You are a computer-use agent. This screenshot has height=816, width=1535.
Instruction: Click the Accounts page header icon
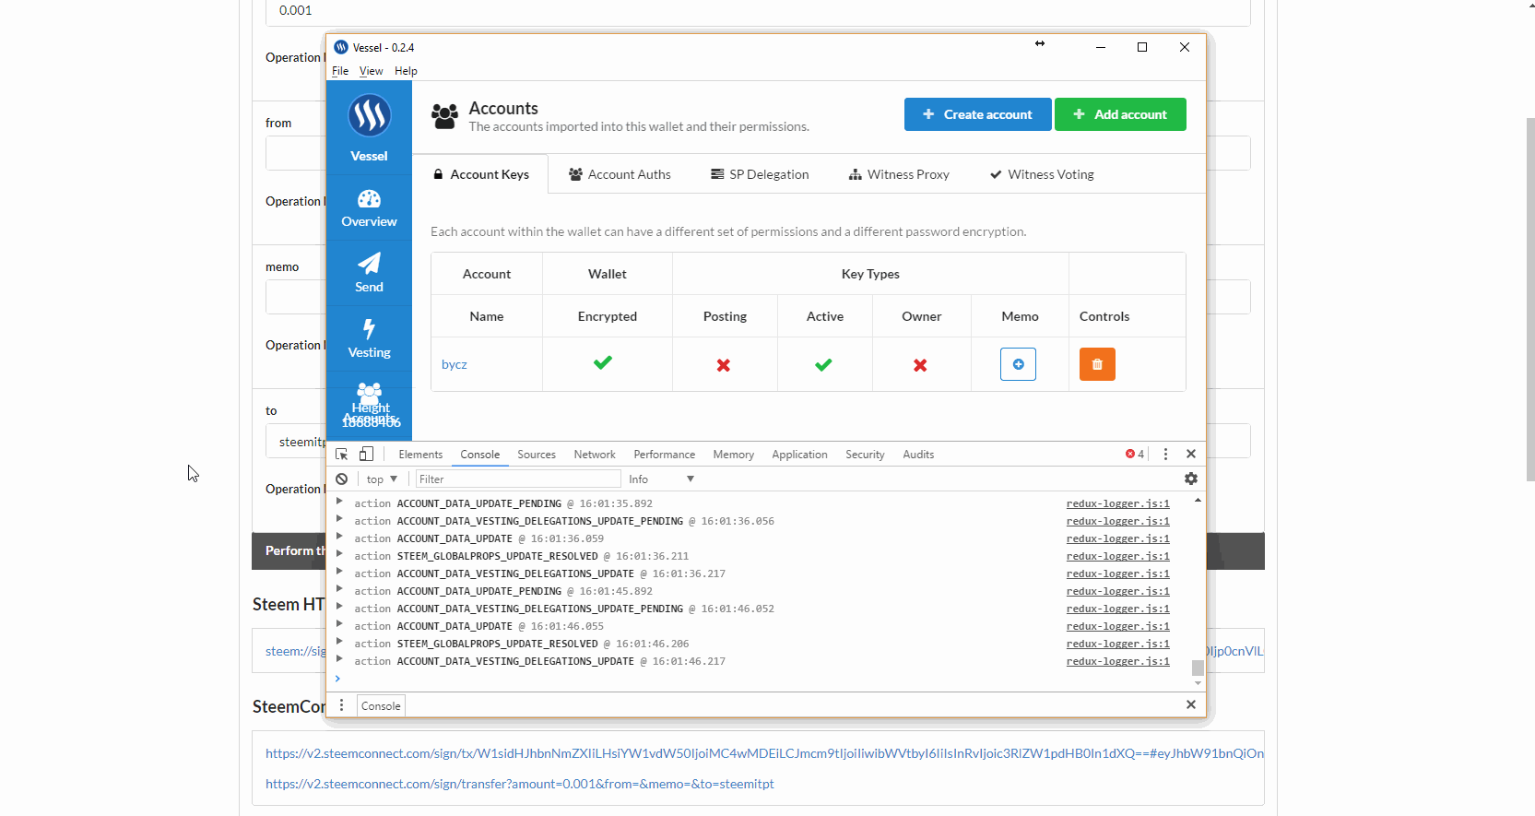pos(445,116)
